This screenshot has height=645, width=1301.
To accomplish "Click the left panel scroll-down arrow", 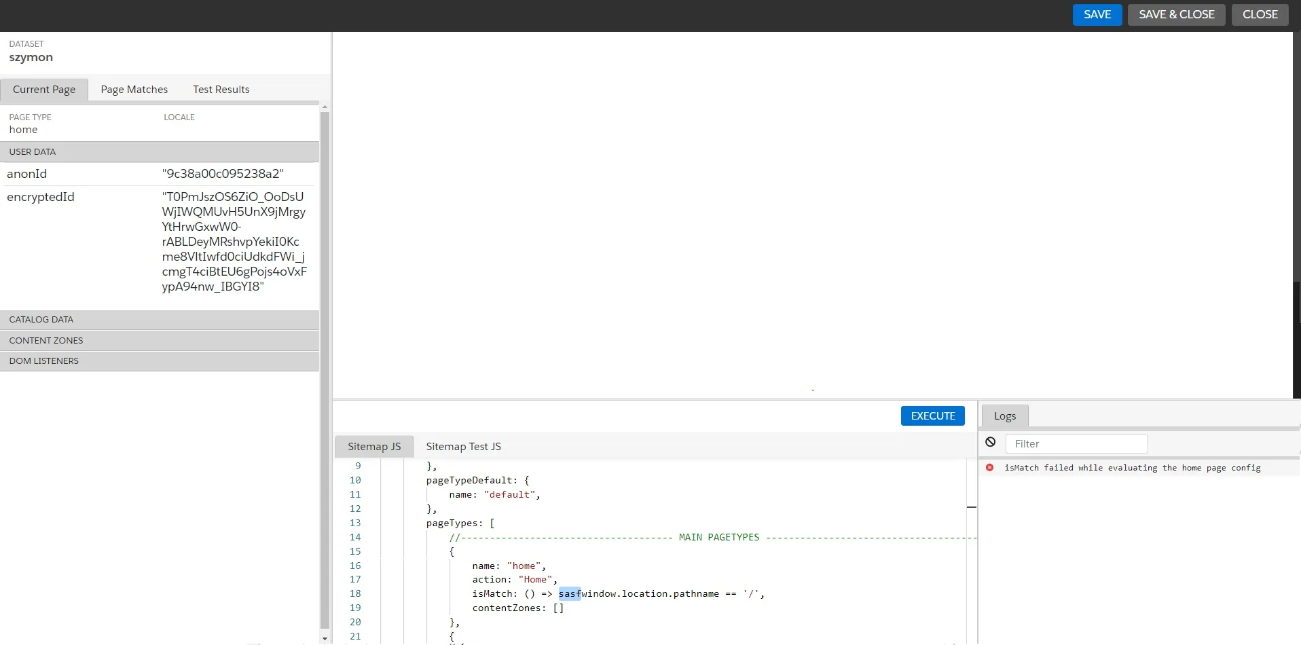I will [325, 638].
